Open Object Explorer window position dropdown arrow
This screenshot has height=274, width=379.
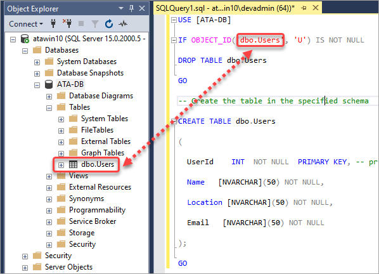(x=121, y=8)
